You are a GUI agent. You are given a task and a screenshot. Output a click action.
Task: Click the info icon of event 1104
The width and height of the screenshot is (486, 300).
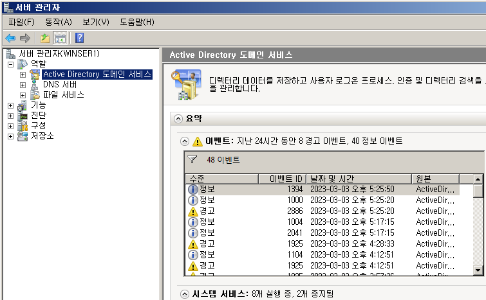point(192,255)
